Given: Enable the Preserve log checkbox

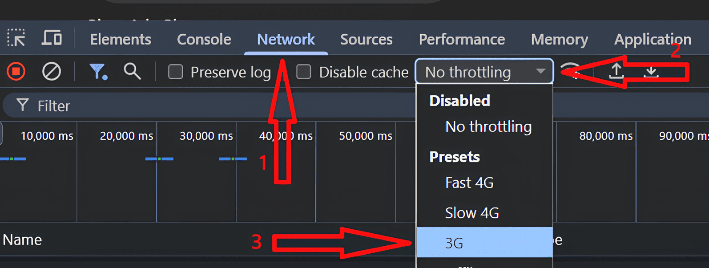Looking at the screenshot, I should point(176,72).
